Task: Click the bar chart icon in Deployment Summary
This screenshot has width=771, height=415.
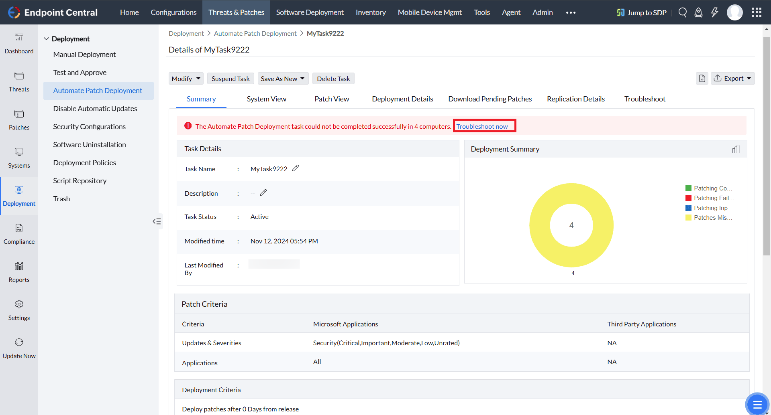Action: 736,149
